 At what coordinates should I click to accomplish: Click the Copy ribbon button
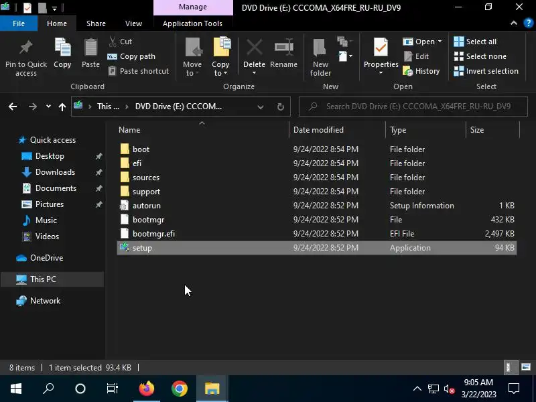[x=62, y=54]
